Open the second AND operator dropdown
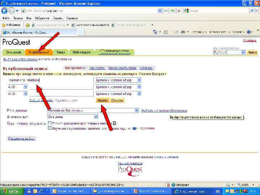This screenshot has height=195, width=260. [x=25, y=94]
